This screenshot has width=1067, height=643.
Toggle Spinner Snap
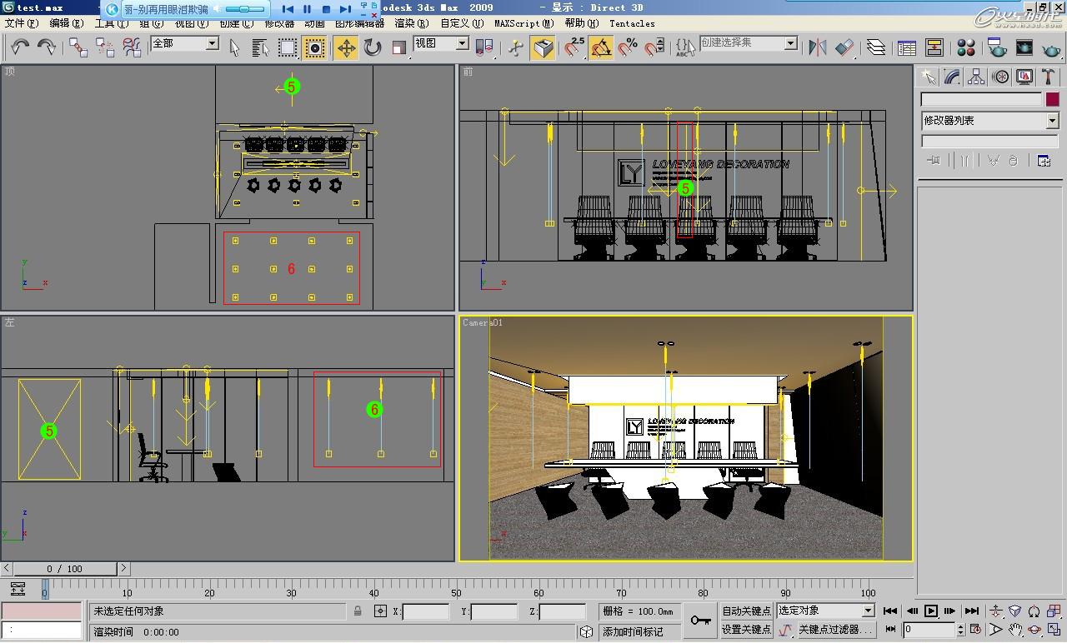[654, 47]
